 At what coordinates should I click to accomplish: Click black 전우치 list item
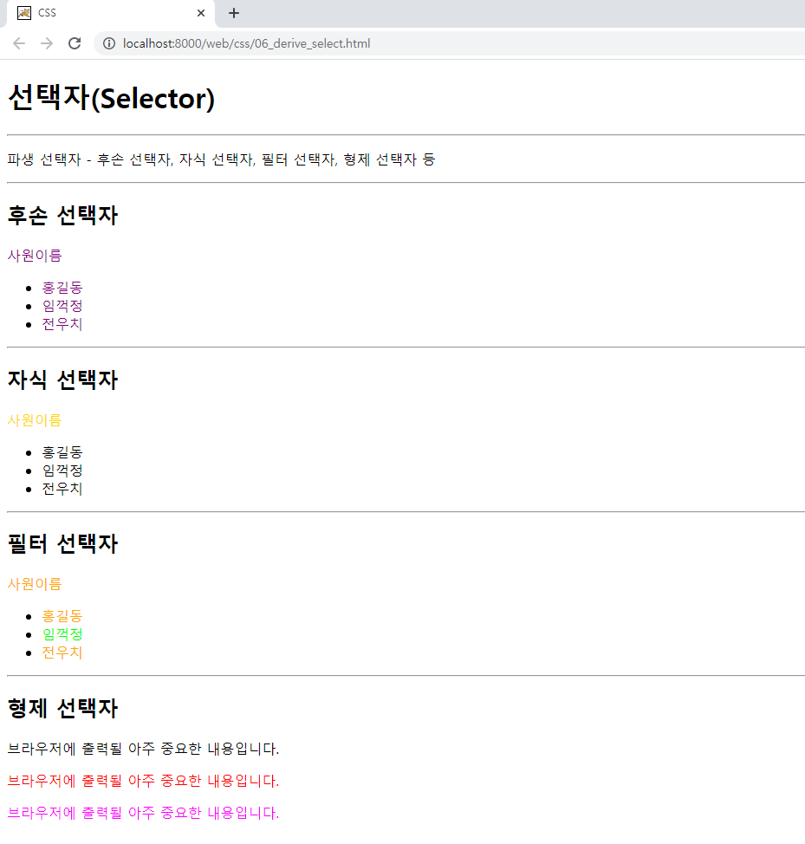click(62, 489)
